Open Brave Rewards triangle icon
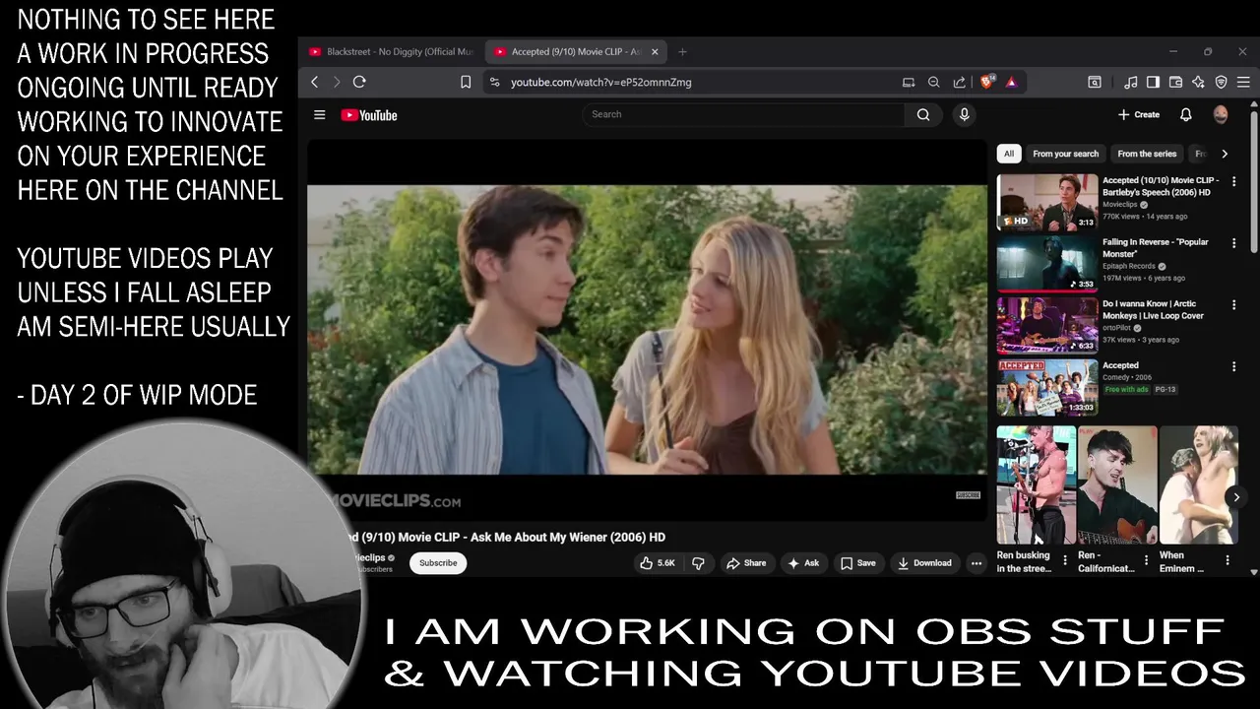The width and height of the screenshot is (1260, 709). (1011, 83)
